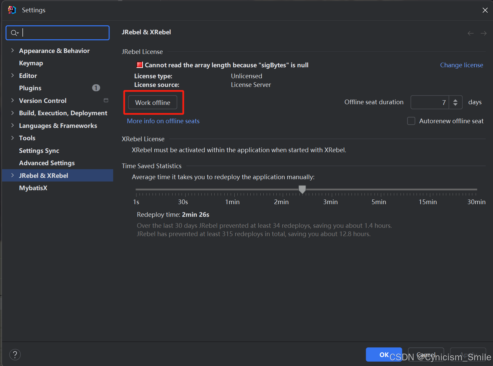This screenshot has width=493, height=366.
Task: Click the Work offline button
Action: pyautogui.click(x=153, y=103)
